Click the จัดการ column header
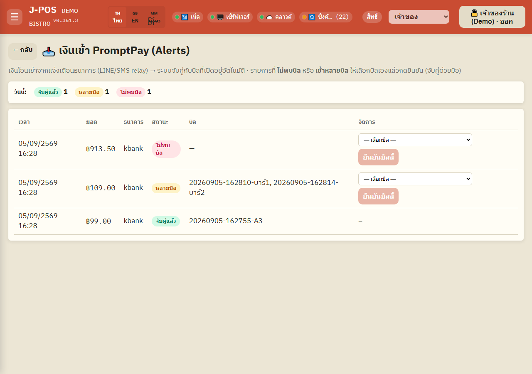The image size is (532, 374). tap(367, 122)
